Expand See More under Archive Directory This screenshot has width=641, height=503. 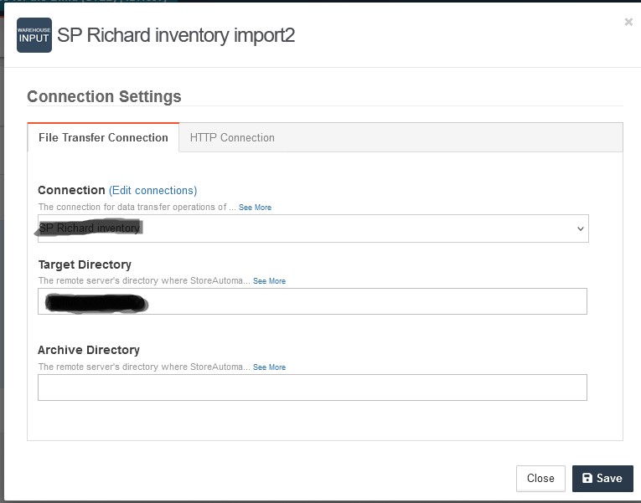270,367
